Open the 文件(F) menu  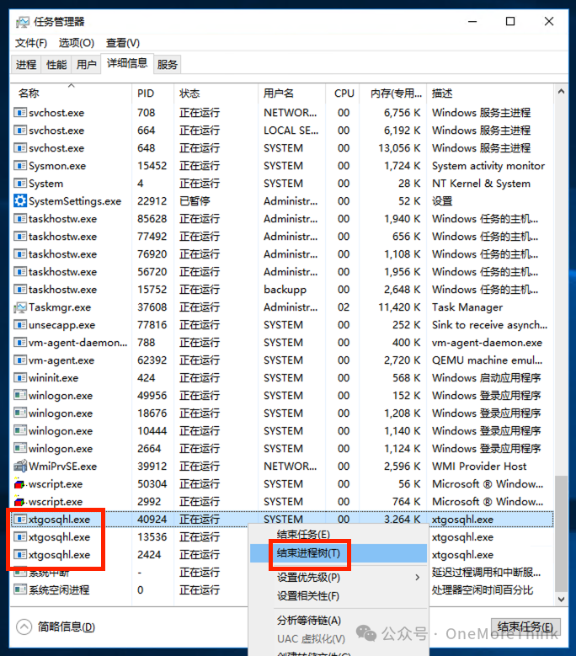point(31,43)
